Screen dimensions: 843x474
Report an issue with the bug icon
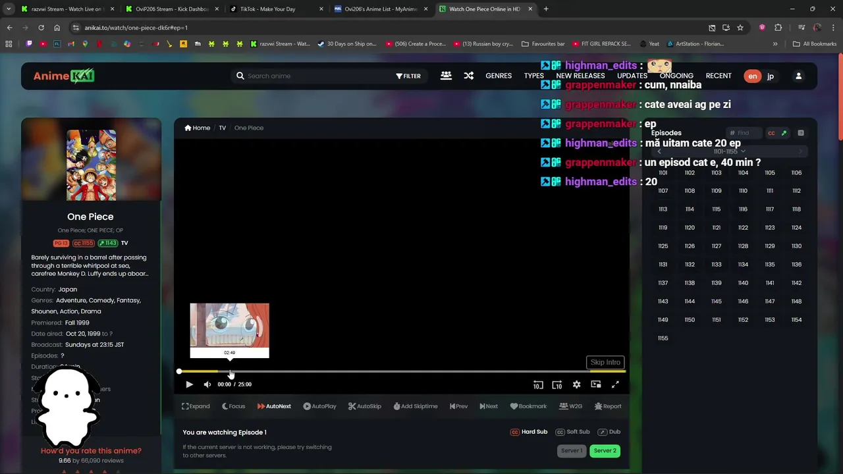pyautogui.click(x=608, y=406)
